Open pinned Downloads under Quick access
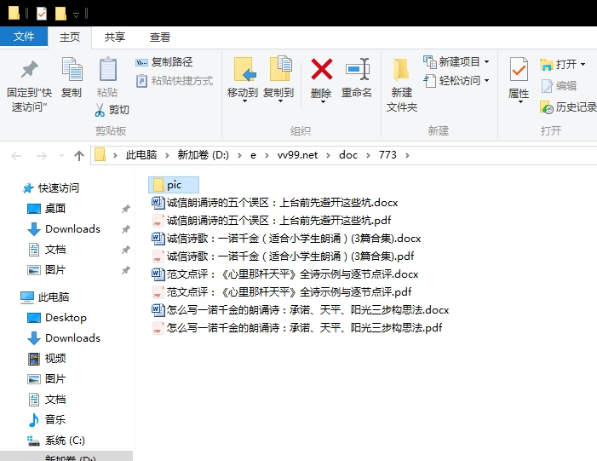The width and height of the screenshot is (597, 461). pyautogui.click(x=64, y=229)
